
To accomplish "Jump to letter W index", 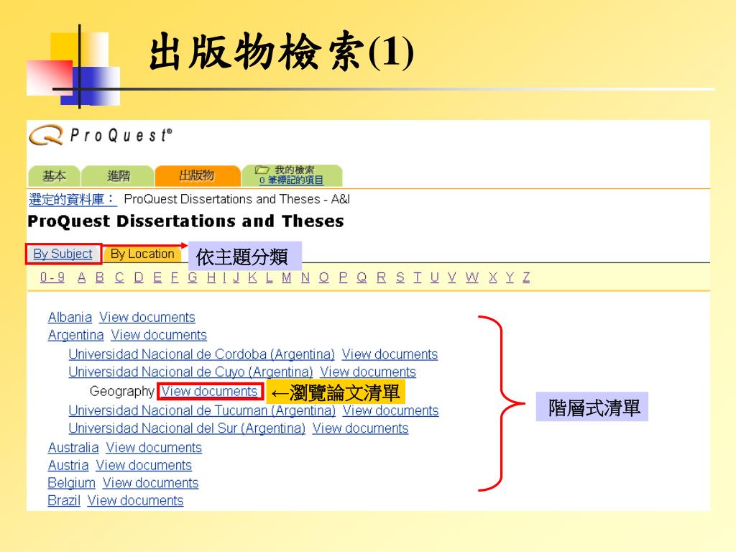I will (471, 277).
